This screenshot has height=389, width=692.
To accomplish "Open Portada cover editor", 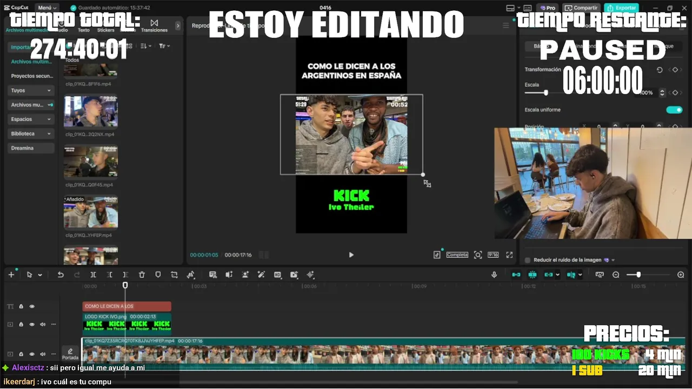I will [70, 353].
